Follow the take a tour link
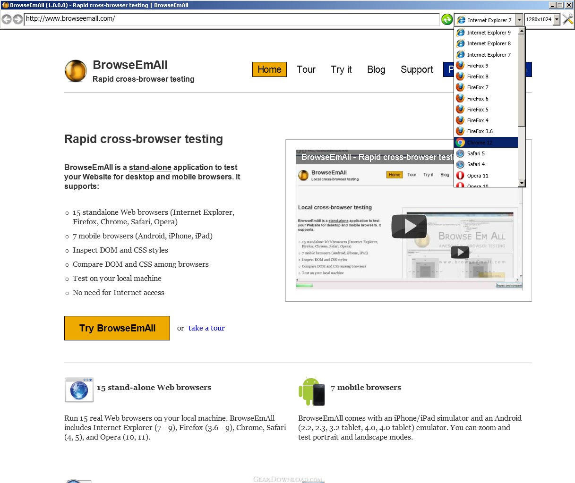The width and height of the screenshot is (575, 483). coord(206,328)
